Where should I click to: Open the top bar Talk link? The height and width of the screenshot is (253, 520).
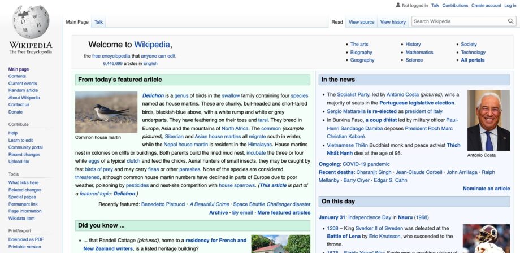[435, 5]
